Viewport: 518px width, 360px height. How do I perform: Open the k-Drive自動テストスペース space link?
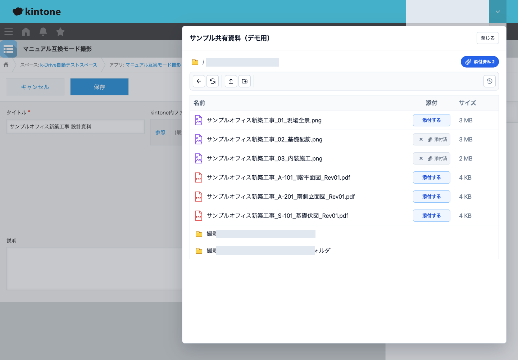click(x=69, y=65)
